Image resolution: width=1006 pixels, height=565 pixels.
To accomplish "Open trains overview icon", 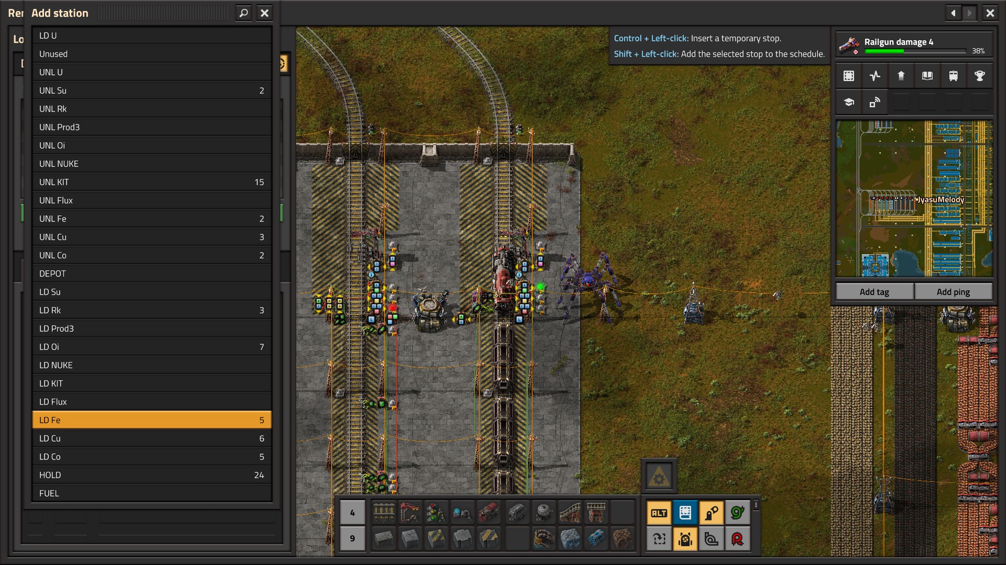I will [954, 76].
